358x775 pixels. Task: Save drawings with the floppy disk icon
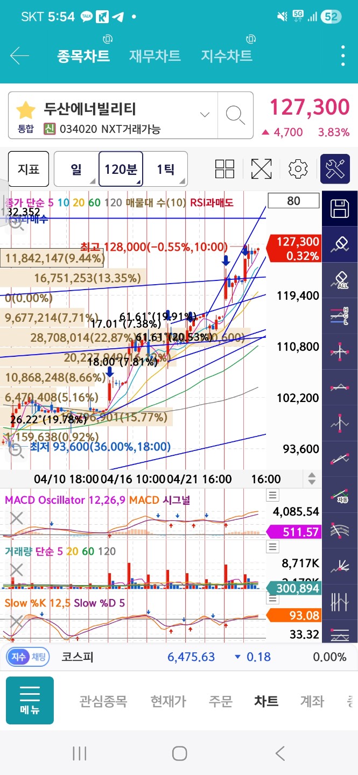tap(340, 208)
